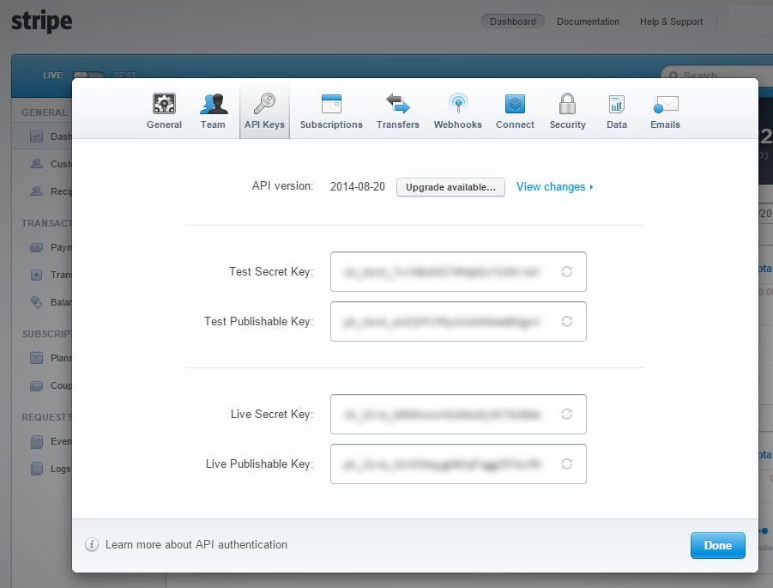The height and width of the screenshot is (588, 773).
Task: Select the Live Publishable Key field
Action: [x=458, y=464]
